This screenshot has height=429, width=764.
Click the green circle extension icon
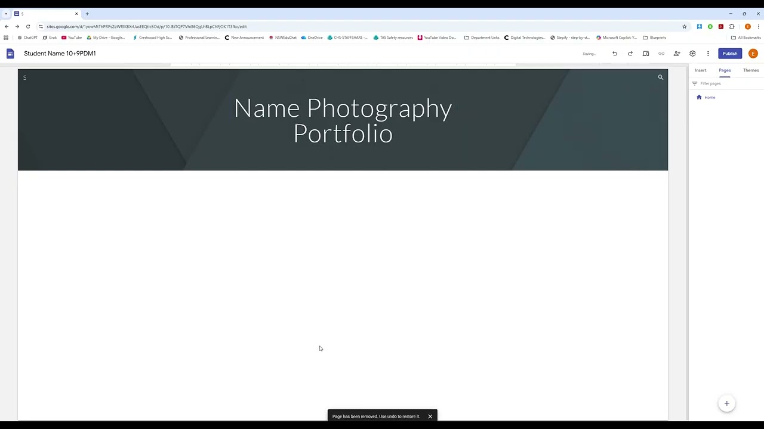click(710, 26)
